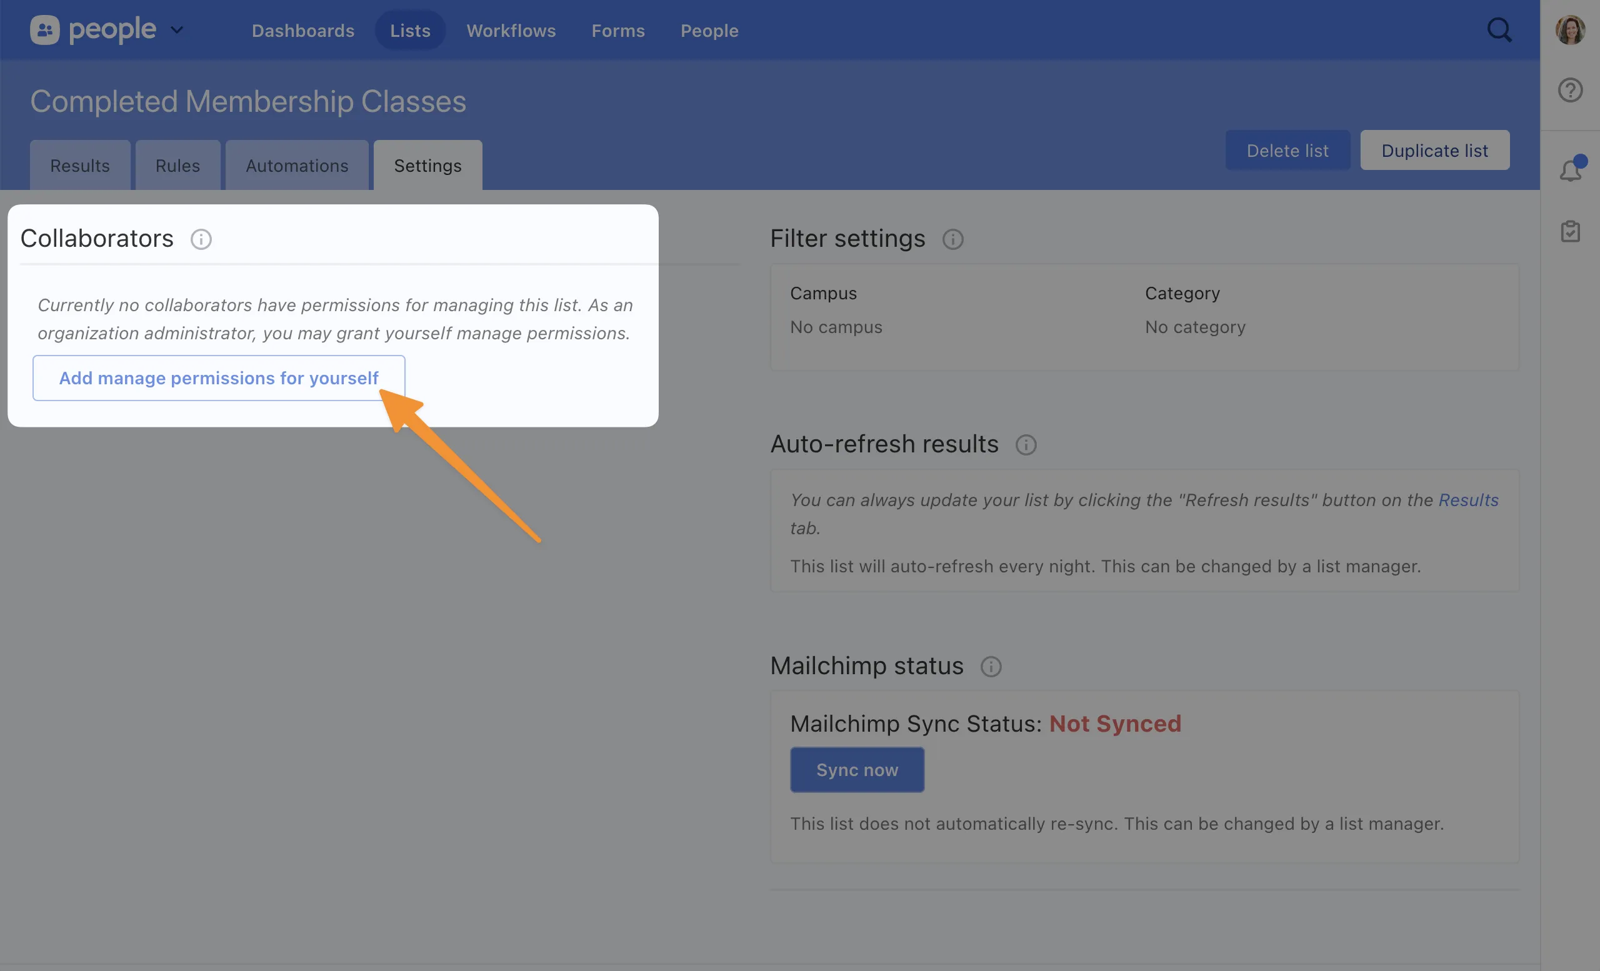Click info icon beside Mailchimp status
1600x971 pixels.
click(x=990, y=667)
